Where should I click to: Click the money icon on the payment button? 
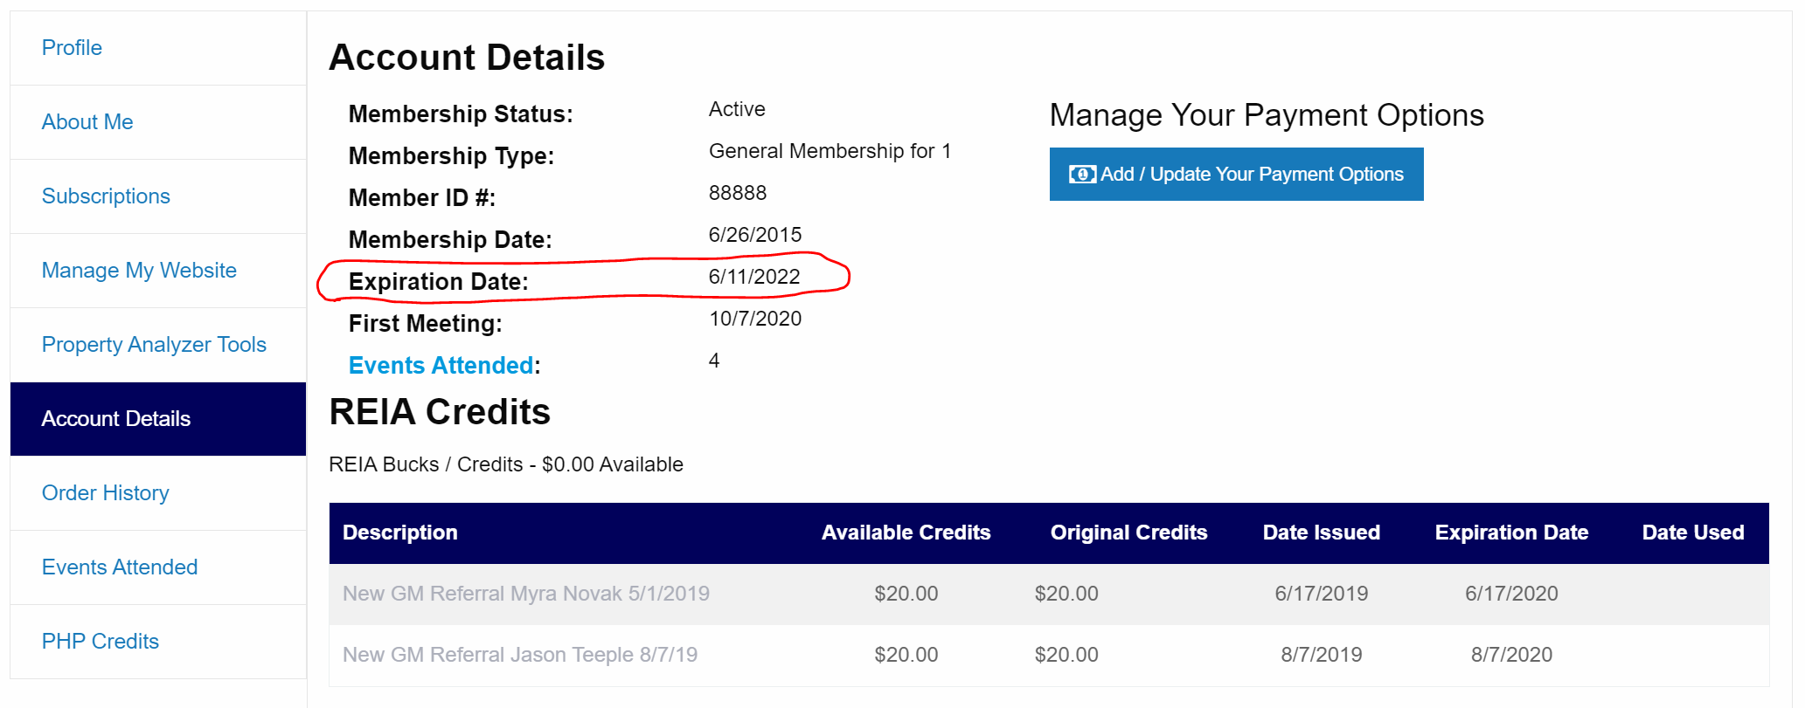[x=1082, y=175]
